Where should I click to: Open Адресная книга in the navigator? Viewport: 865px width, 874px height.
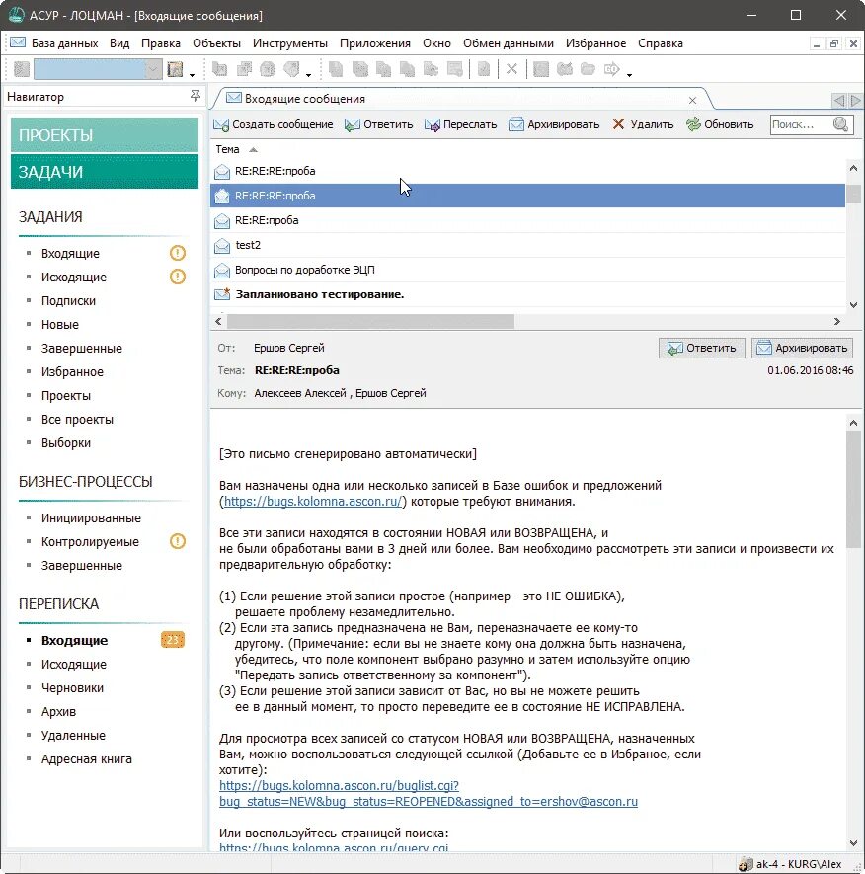[x=86, y=759]
